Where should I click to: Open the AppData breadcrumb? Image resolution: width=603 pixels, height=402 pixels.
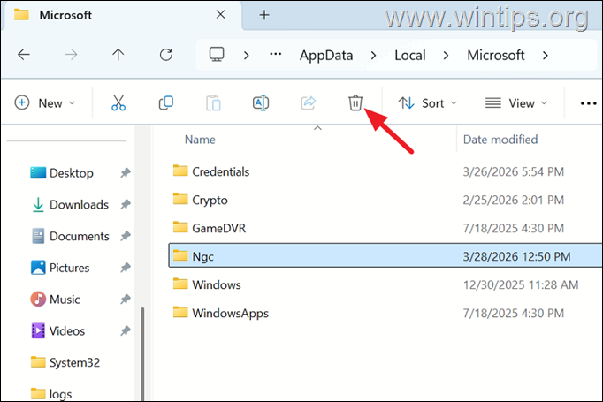pos(326,56)
